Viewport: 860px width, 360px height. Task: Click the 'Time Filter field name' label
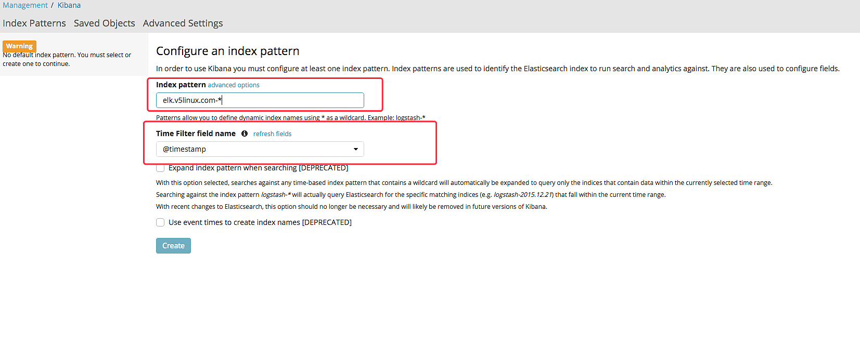pyautogui.click(x=196, y=134)
